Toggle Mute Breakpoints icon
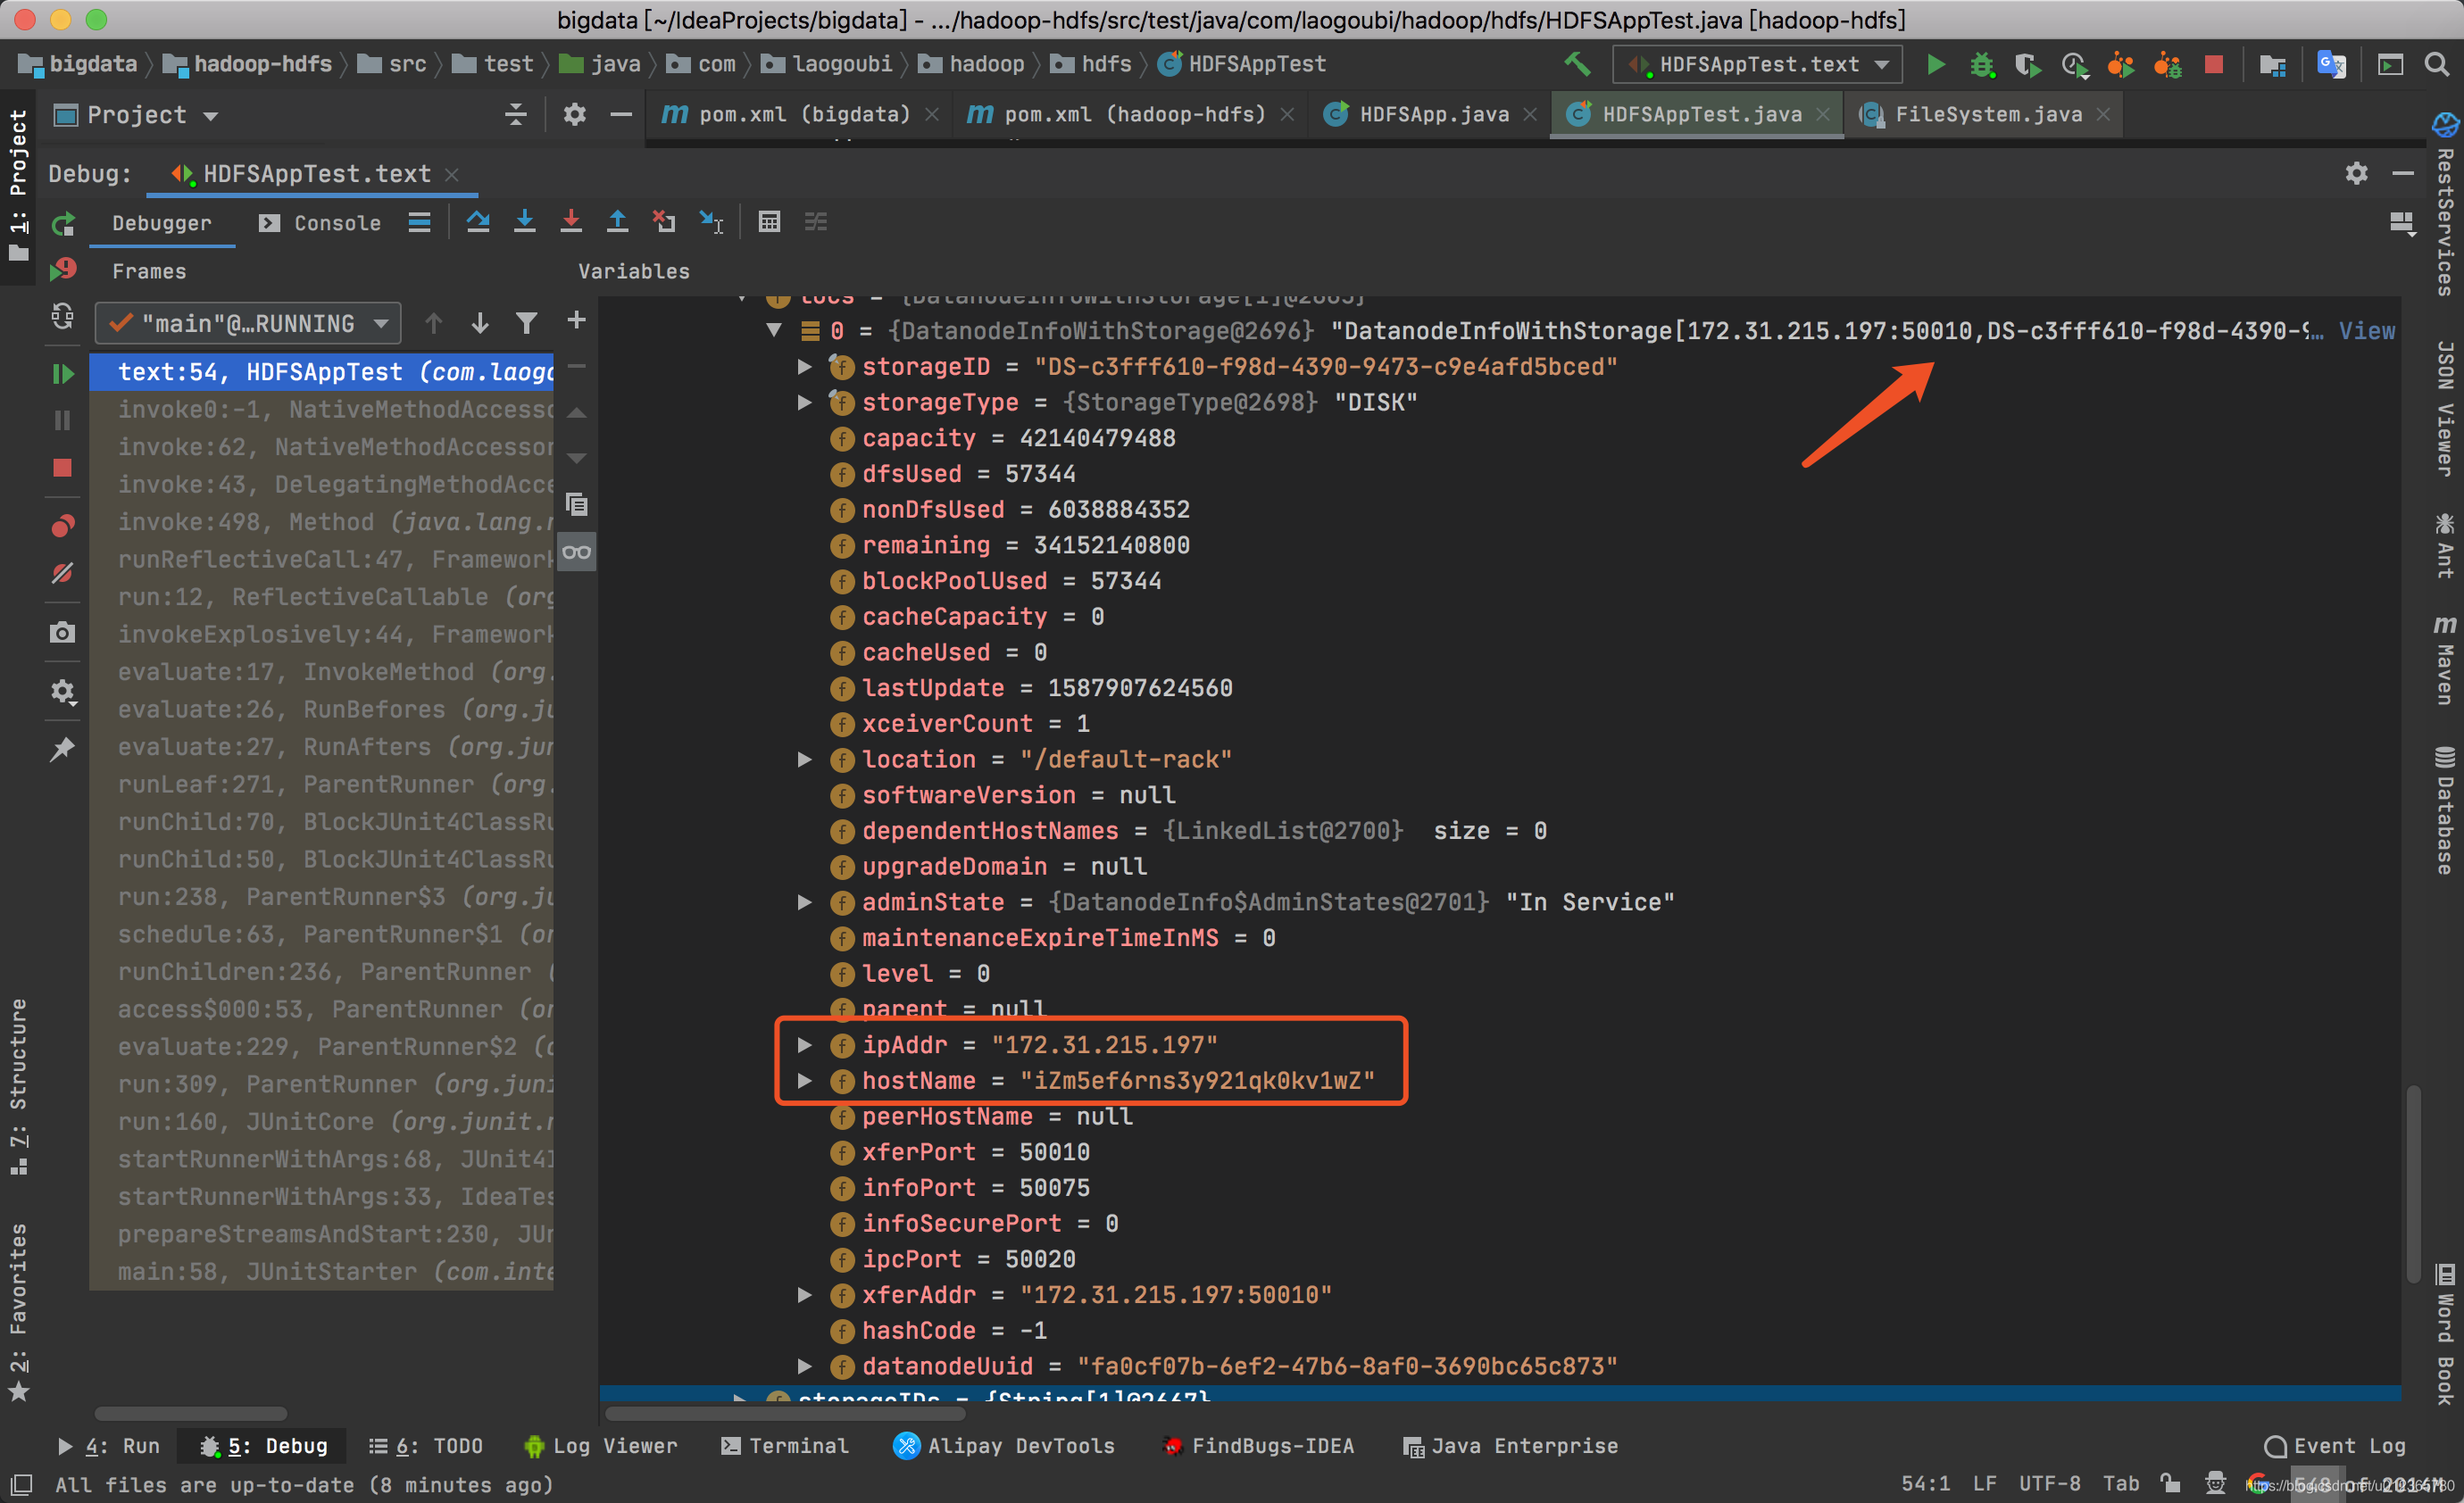2464x1503 pixels. click(x=63, y=573)
